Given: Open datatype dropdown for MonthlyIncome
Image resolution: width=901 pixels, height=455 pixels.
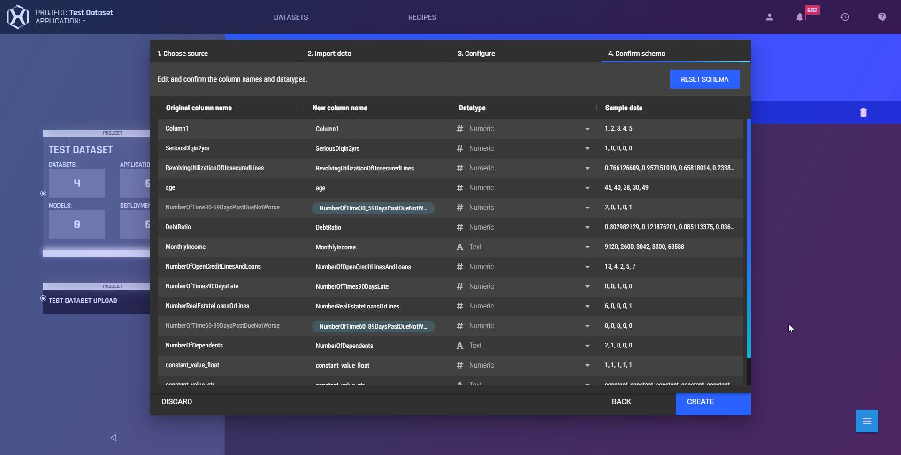Looking at the screenshot, I should [x=588, y=247].
